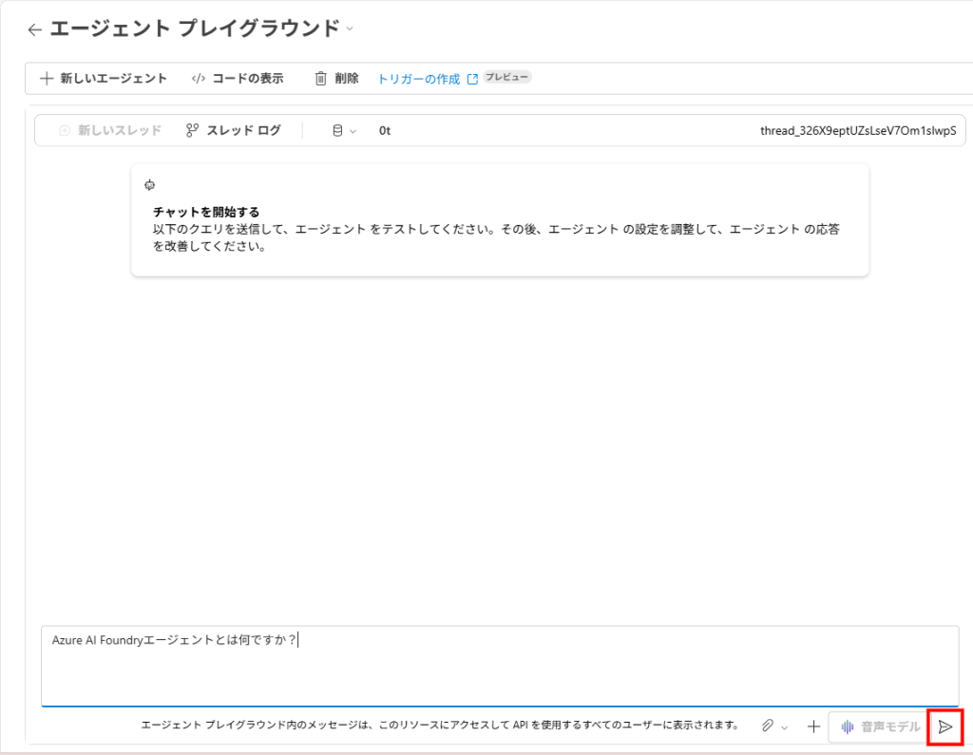Screen dimensions: 973x755
Task: Open the スレッド ログ
Action: tap(234, 131)
